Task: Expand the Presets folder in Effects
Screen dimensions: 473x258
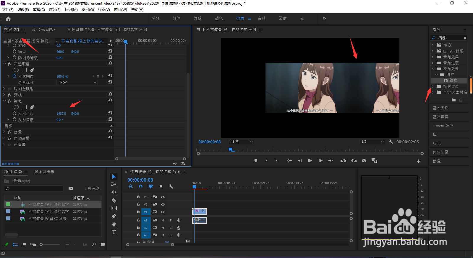Action: tap(432, 45)
